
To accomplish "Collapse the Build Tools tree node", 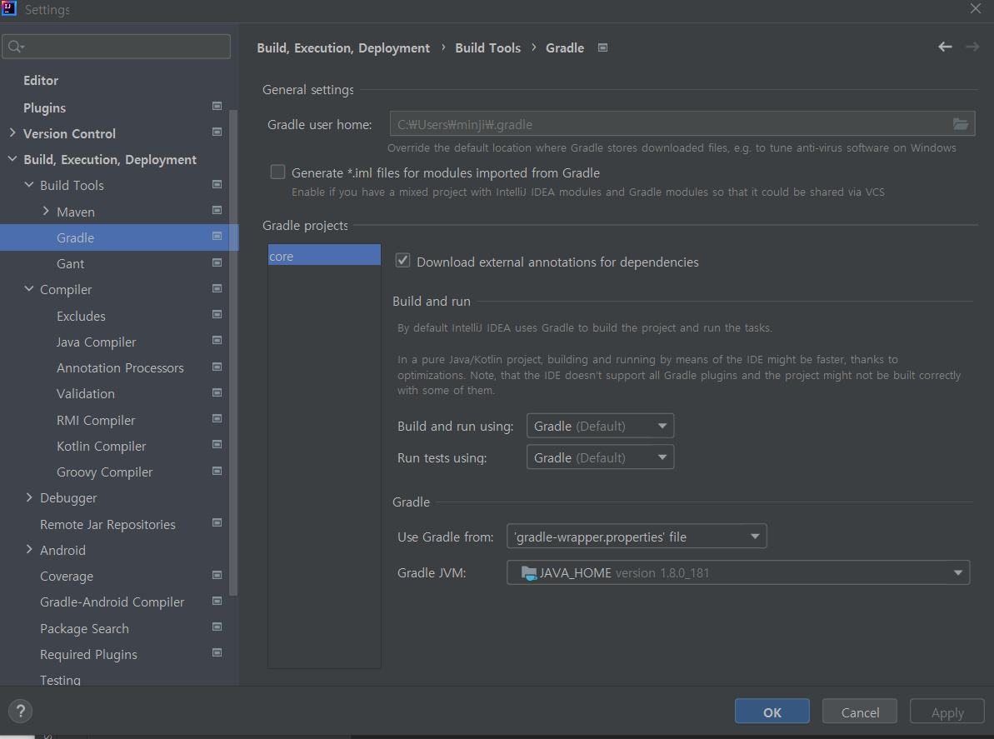I will point(28,185).
